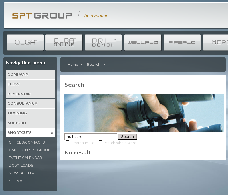
Task: Enable the Search in files checkbox
Action: 68,142
